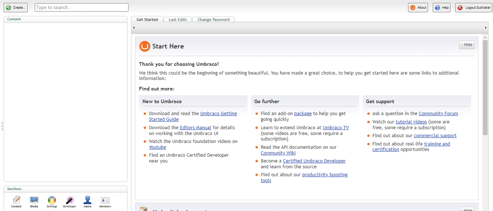Click the right tab scroll arrow
The image size is (493, 211).
(486, 28)
